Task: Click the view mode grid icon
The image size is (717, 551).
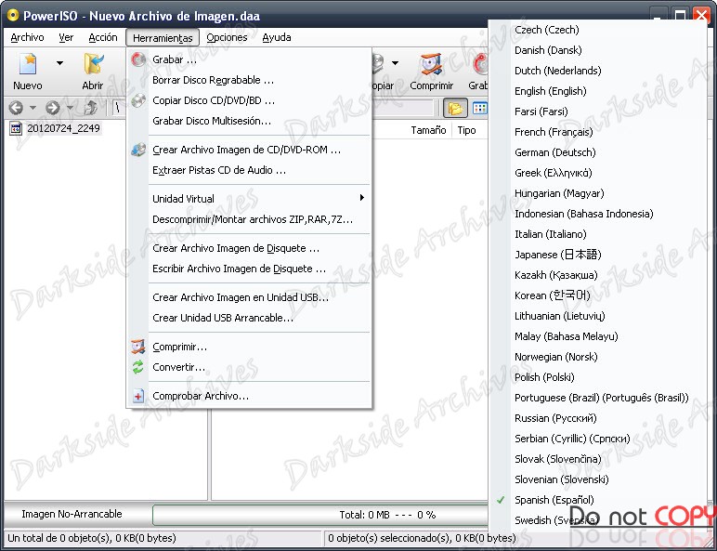Action: tap(479, 108)
